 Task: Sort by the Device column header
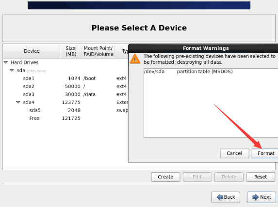(32, 51)
